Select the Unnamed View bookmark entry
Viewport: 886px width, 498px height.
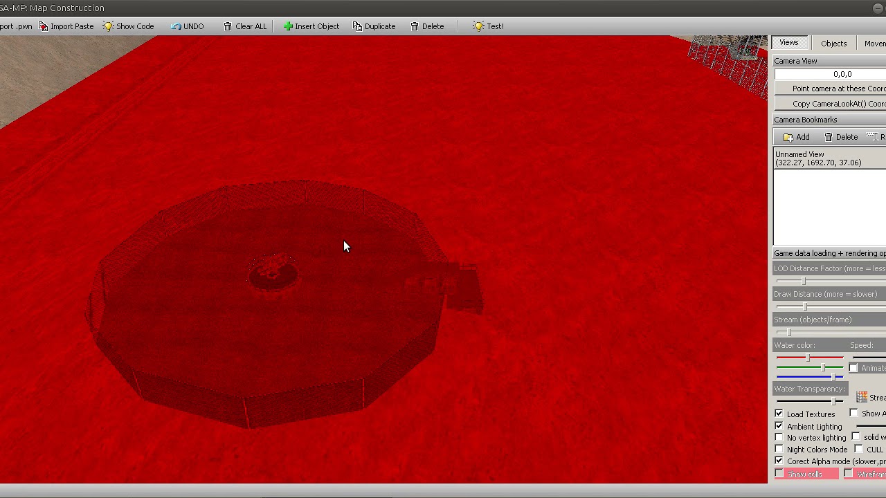click(x=830, y=158)
